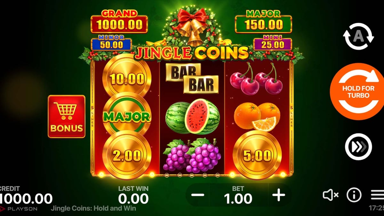384x216 pixels.
Task: Open the Bonus shopping cart button
Action: tap(67, 116)
